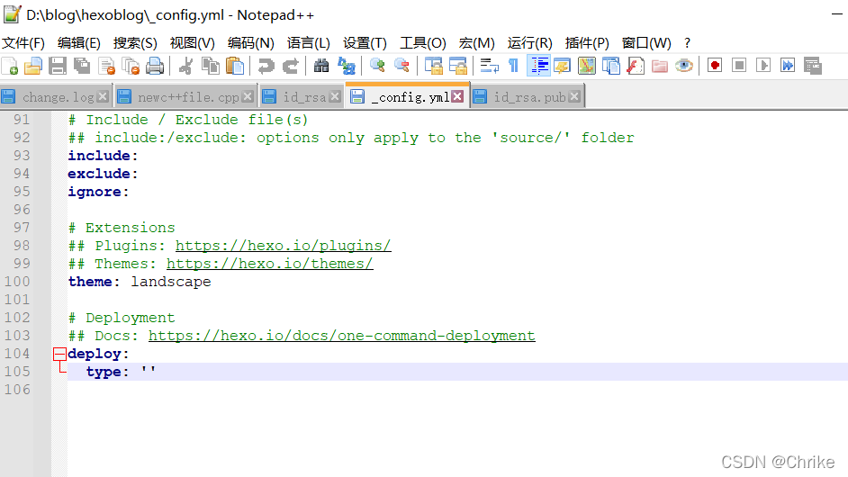Close the id_rsa.pub tab
Screen dimensions: 848x477
pyautogui.click(x=574, y=97)
